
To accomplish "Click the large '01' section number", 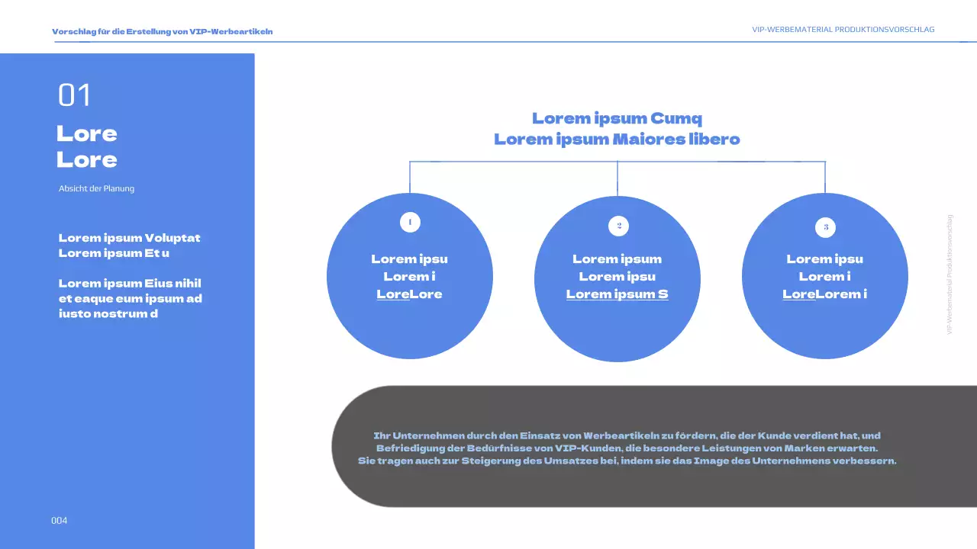I will (x=75, y=95).
